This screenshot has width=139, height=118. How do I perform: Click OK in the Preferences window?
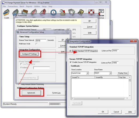click(x=90, y=21)
